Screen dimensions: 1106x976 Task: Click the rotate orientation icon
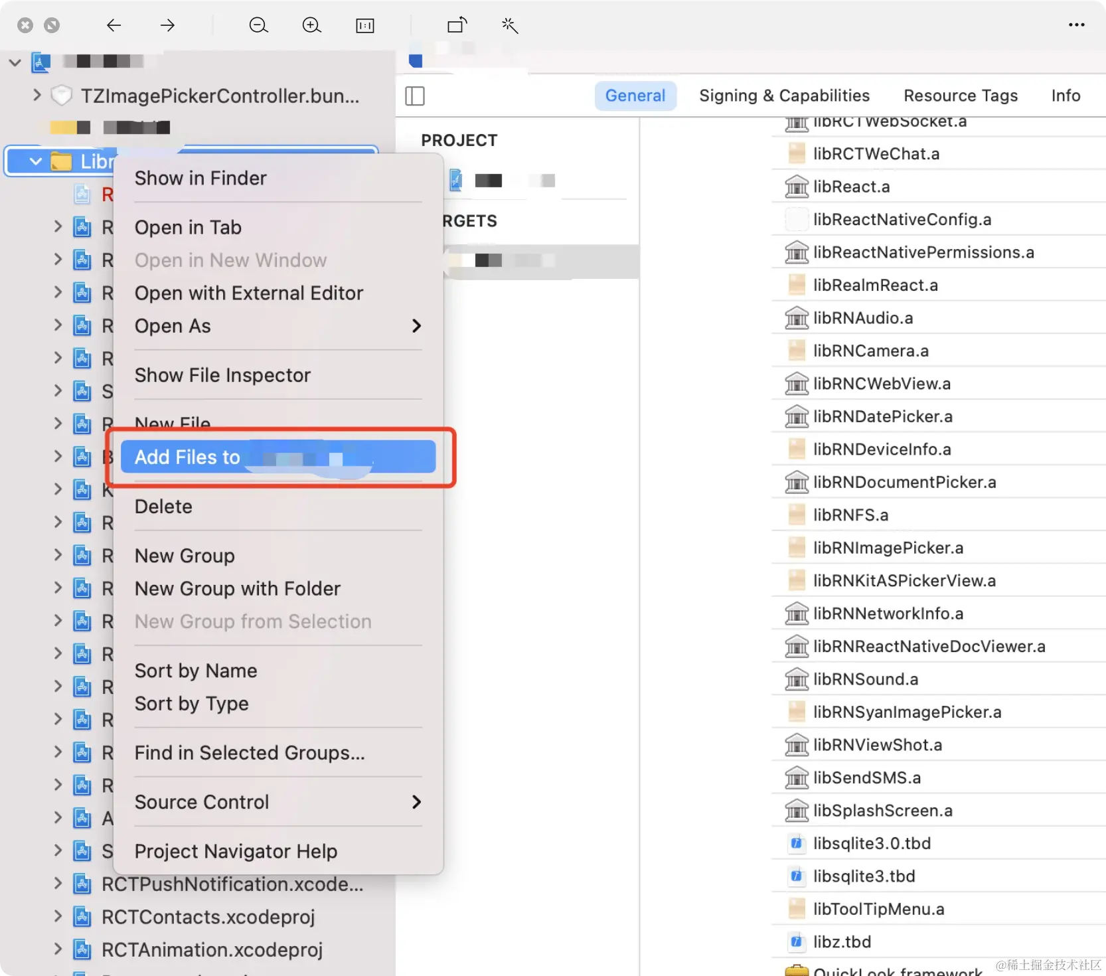(457, 25)
